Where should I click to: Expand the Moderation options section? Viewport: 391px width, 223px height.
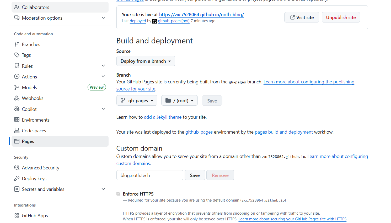pos(103,18)
